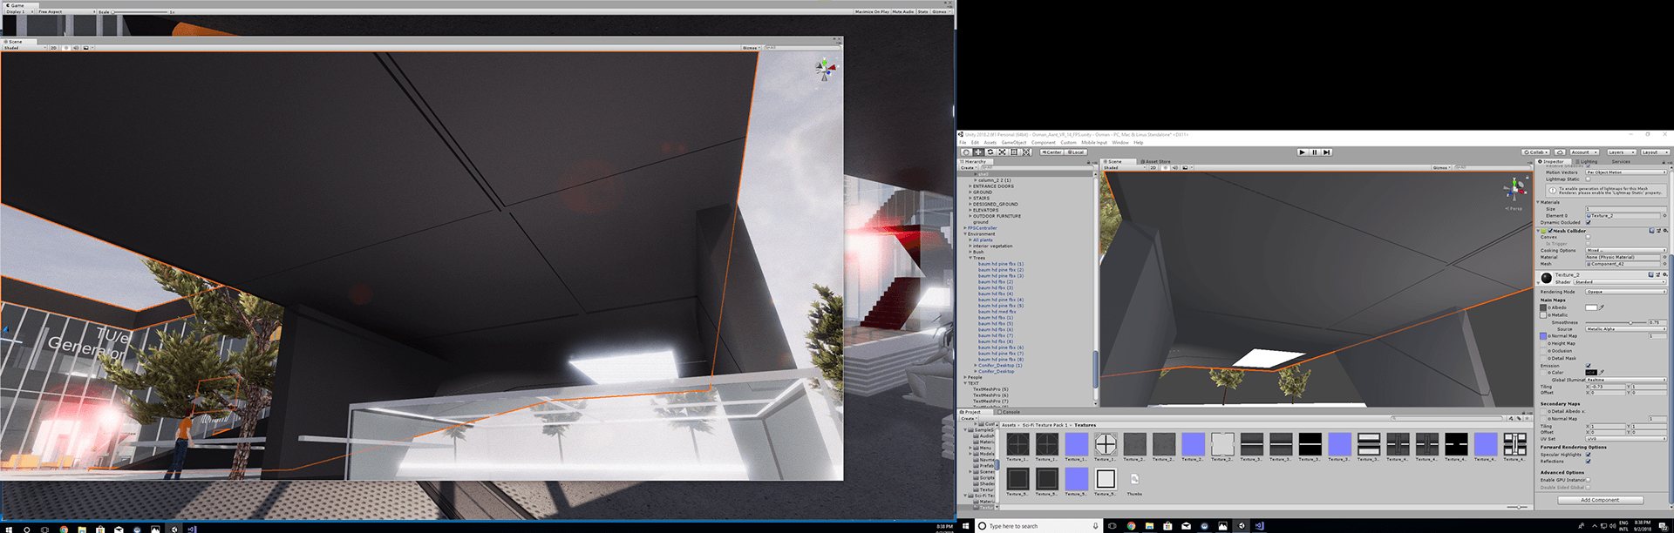Select the Scale tool in toolbar
The height and width of the screenshot is (533, 1674).
[x=1002, y=152]
